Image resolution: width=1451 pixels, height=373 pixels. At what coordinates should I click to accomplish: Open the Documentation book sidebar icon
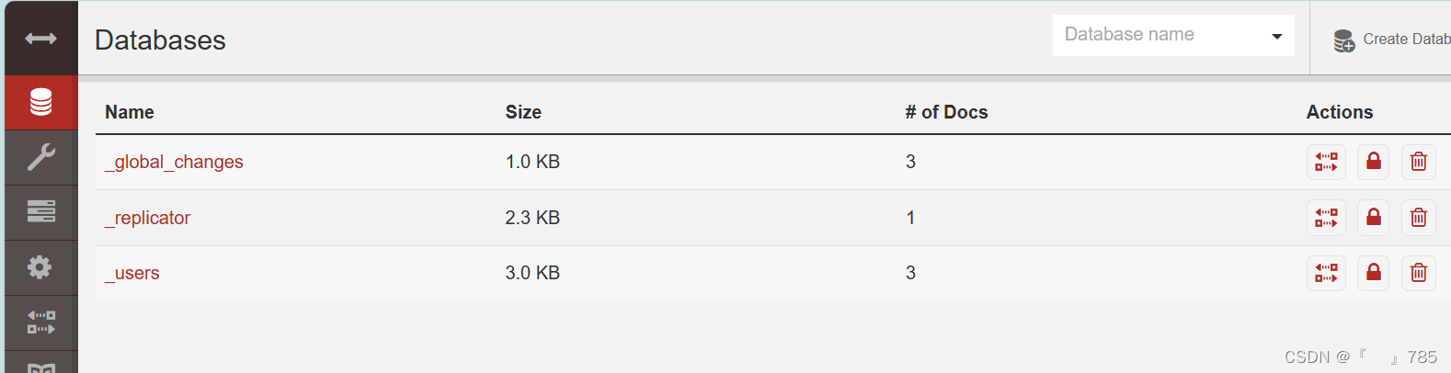(x=40, y=366)
